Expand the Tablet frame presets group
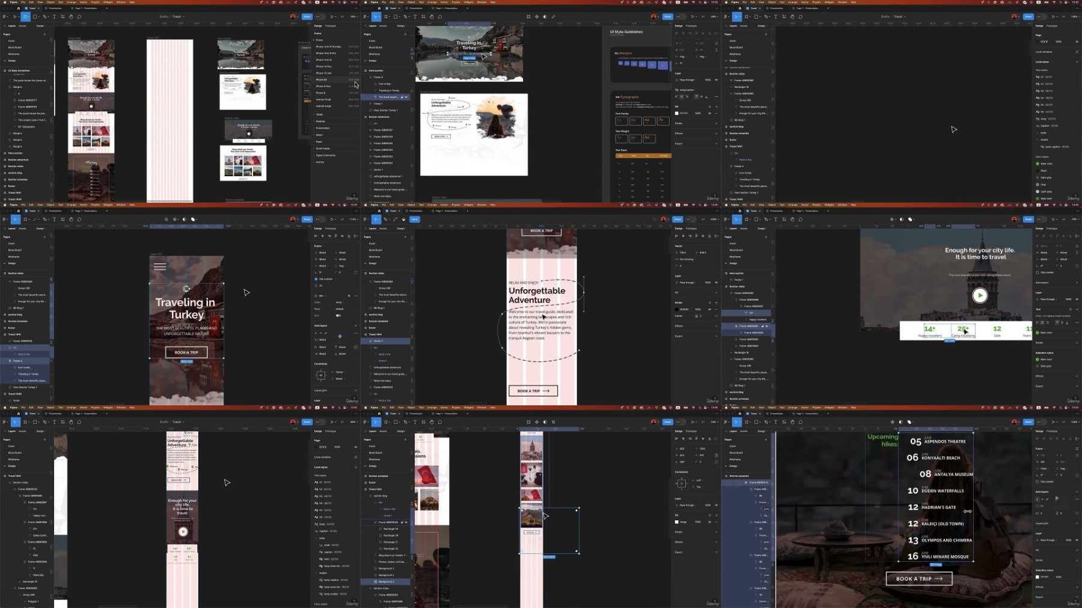 (319, 114)
